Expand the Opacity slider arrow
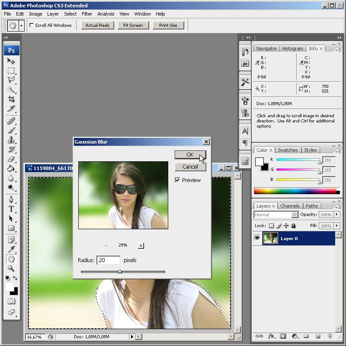 [336, 215]
